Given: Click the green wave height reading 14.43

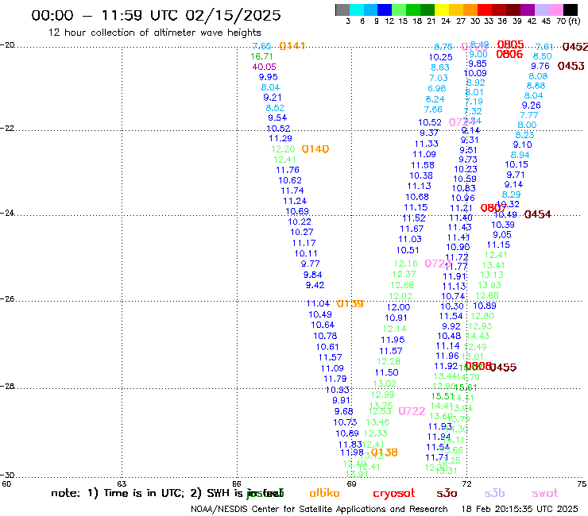Looking at the screenshot, I should (x=478, y=336).
